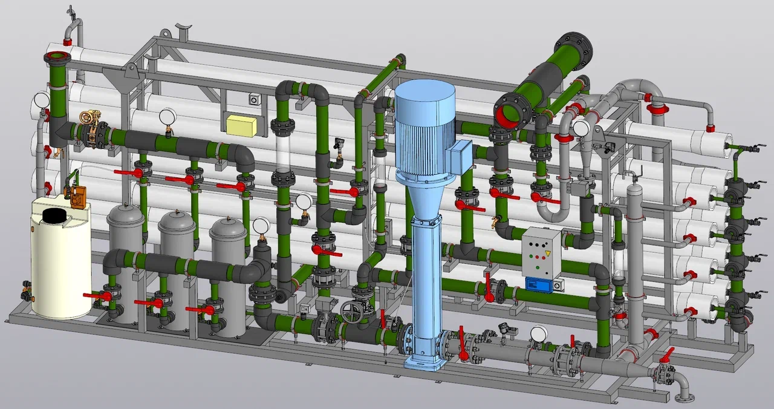Image resolution: width=774 pixels, height=409 pixels.
Task: Select the rightmost of three gray filter housings
Action: pyautogui.click(x=229, y=277)
